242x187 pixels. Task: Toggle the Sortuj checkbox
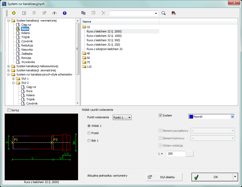pyautogui.click(x=9, y=110)
